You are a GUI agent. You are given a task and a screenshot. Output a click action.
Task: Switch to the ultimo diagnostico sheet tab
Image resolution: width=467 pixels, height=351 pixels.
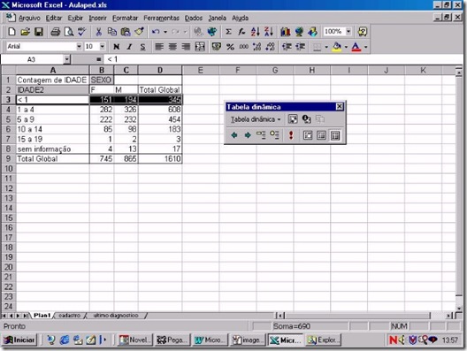click(116, 316)
